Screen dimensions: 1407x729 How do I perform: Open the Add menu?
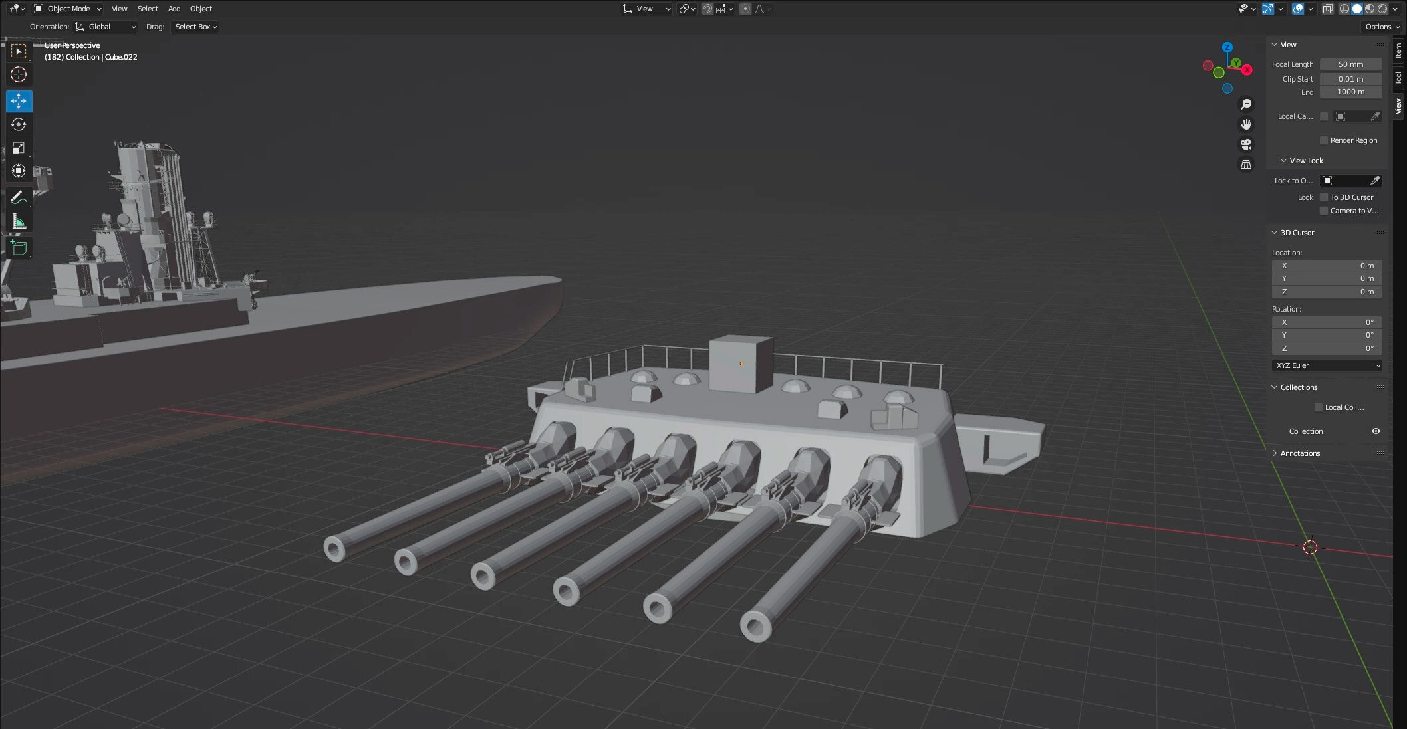tap(174, 9)
